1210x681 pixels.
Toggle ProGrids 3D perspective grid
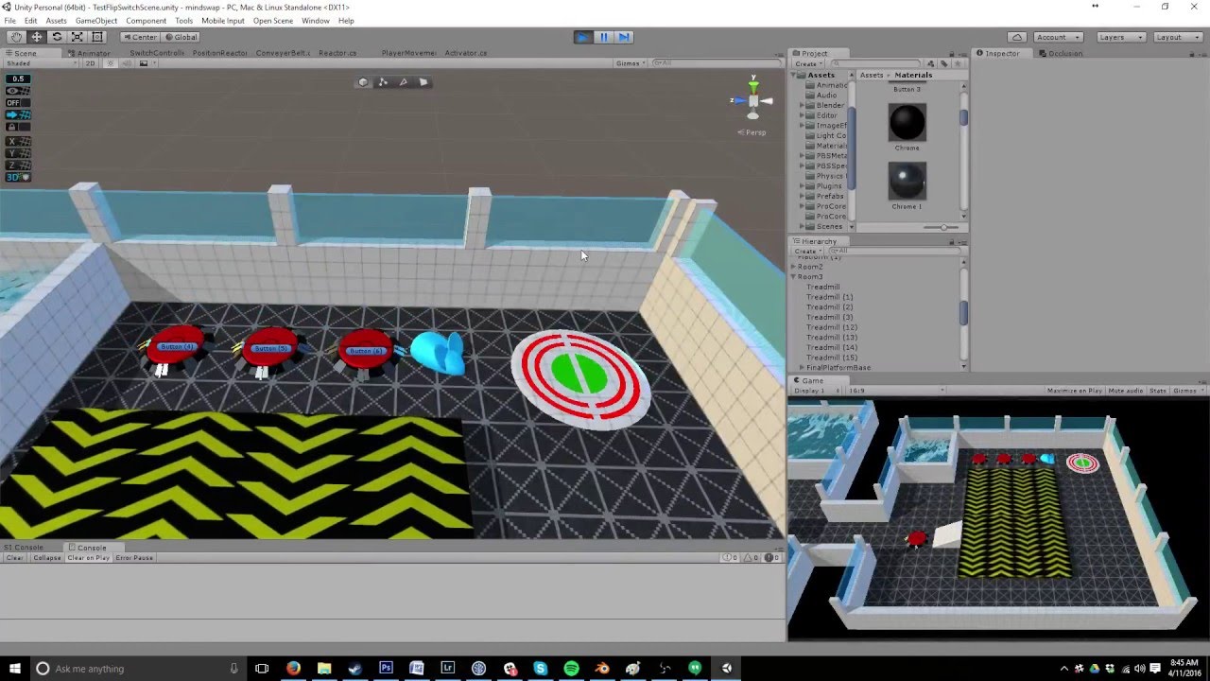click(18, 177)
